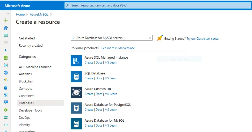Click Create under Azure Database for MySQL
Screen dimensions: 252x132
pos(89,126)
